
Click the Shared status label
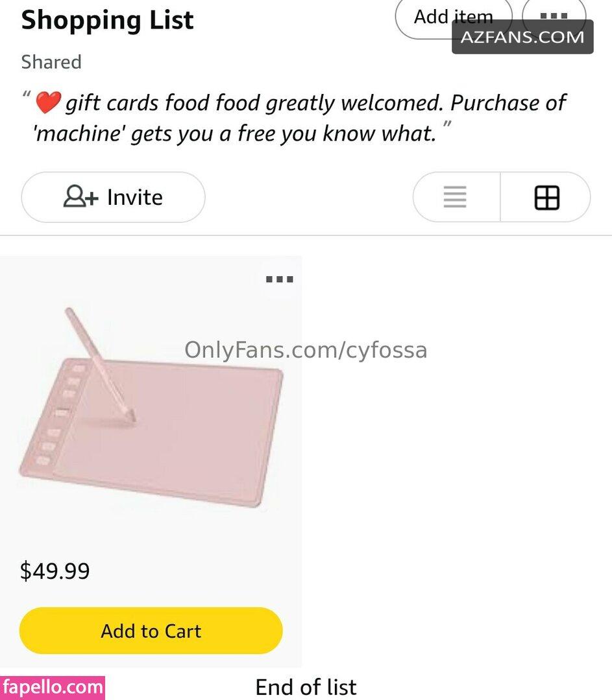(x=51, y=62)
